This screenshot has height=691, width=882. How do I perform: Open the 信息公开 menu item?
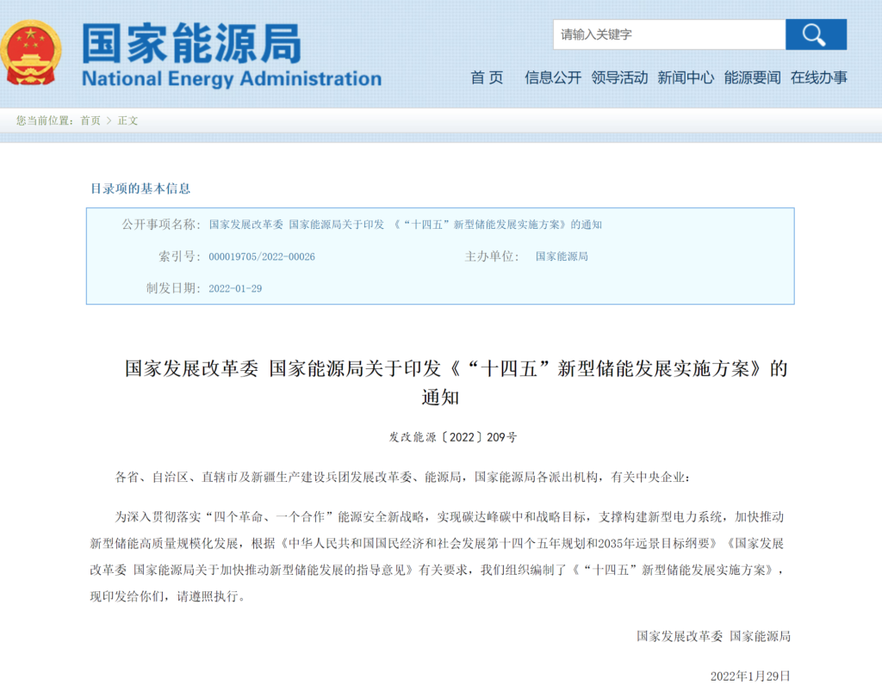point(553,77)
